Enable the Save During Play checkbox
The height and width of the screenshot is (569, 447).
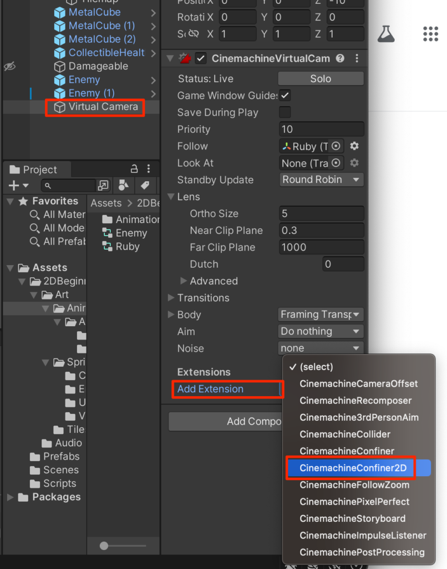pos(285,112)
